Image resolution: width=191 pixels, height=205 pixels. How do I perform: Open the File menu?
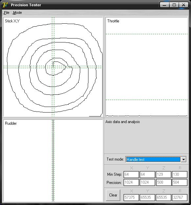(x=7, y=13)
